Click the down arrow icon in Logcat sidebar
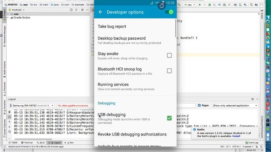This screenshot has height=152, width=271. tap(9, 127)
